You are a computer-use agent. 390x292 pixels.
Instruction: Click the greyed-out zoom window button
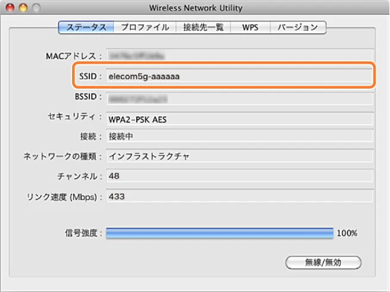point(36,8)
